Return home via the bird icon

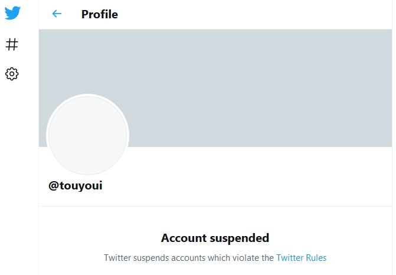coord(12,12)
